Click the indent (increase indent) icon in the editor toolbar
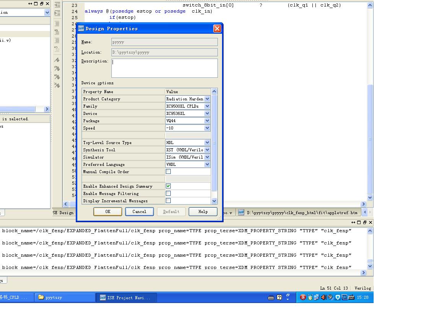The width and height of the screenshot is (441, 331). (57, 13)
